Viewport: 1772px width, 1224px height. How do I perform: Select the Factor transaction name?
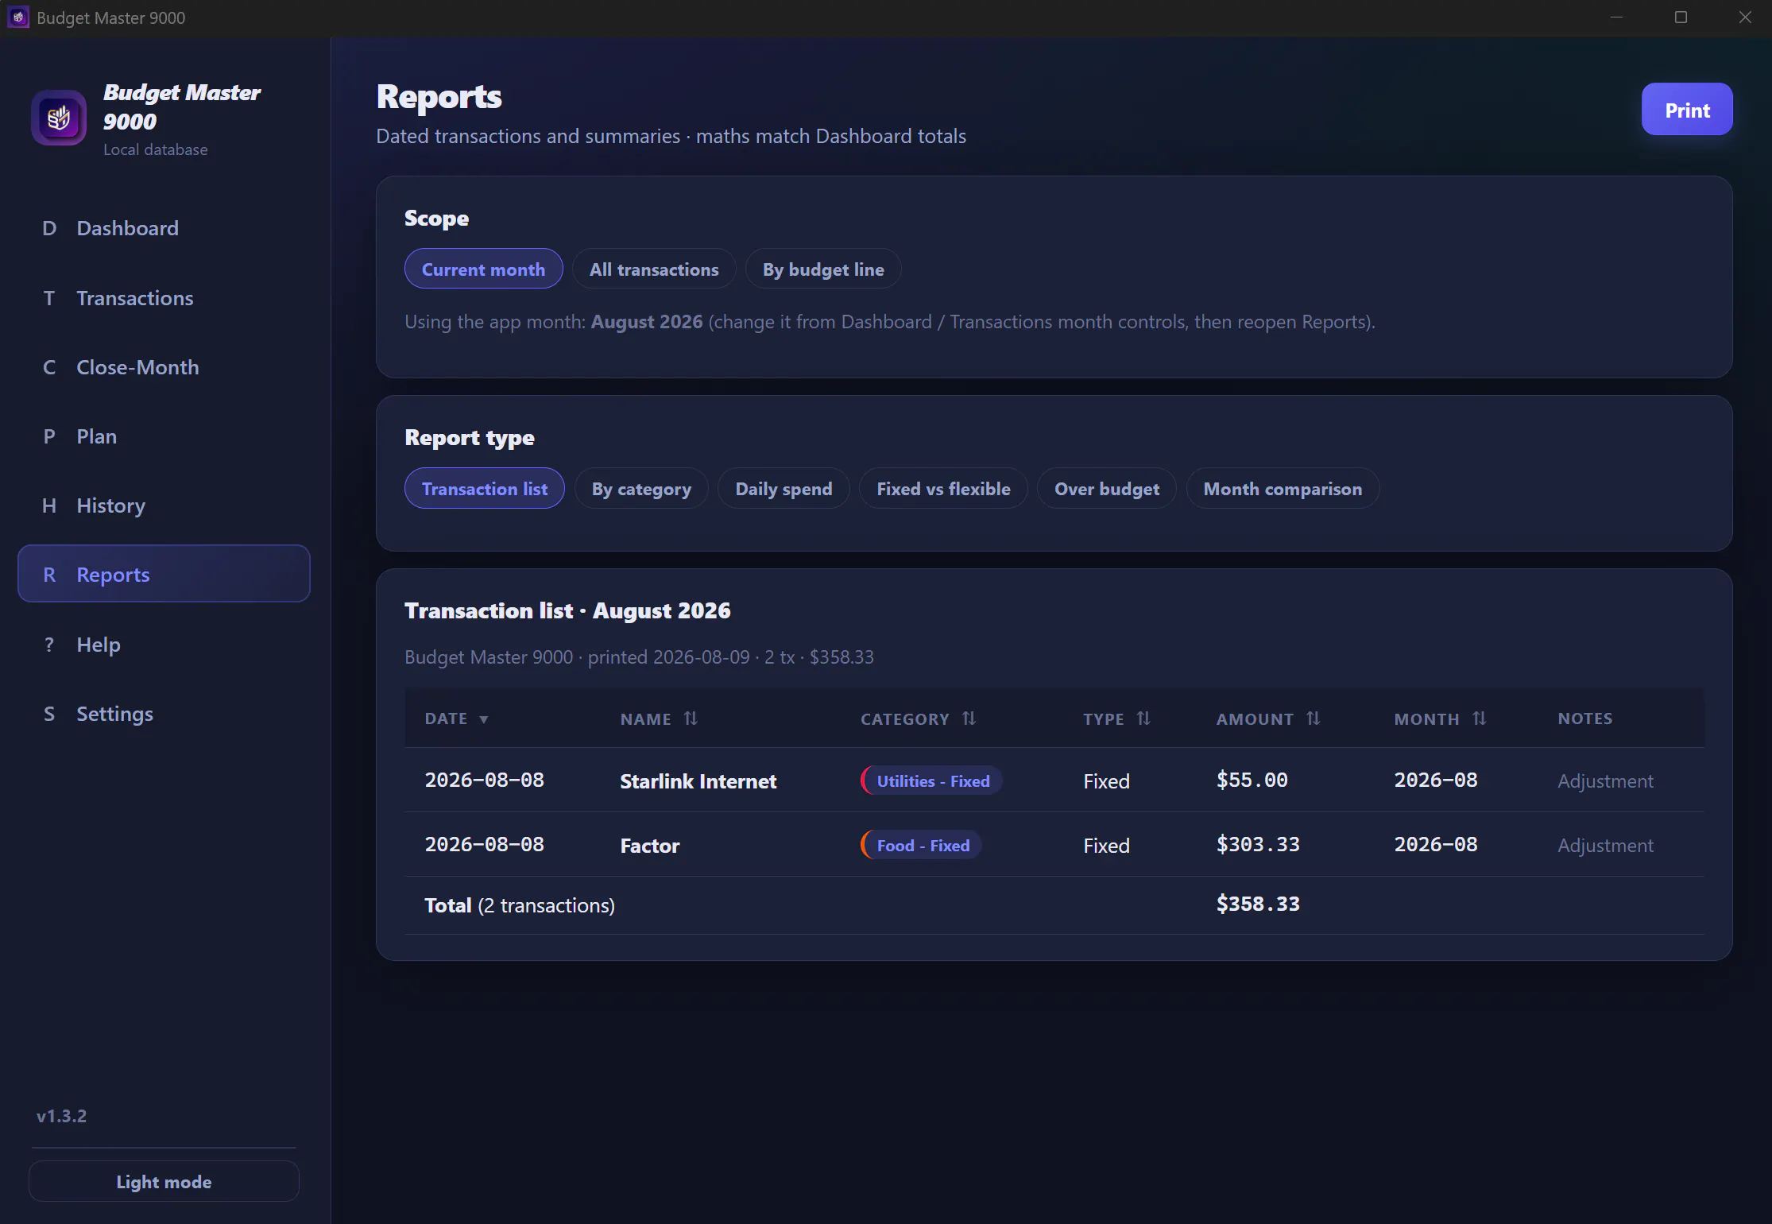pyautogui.click(x=649, y=846)
